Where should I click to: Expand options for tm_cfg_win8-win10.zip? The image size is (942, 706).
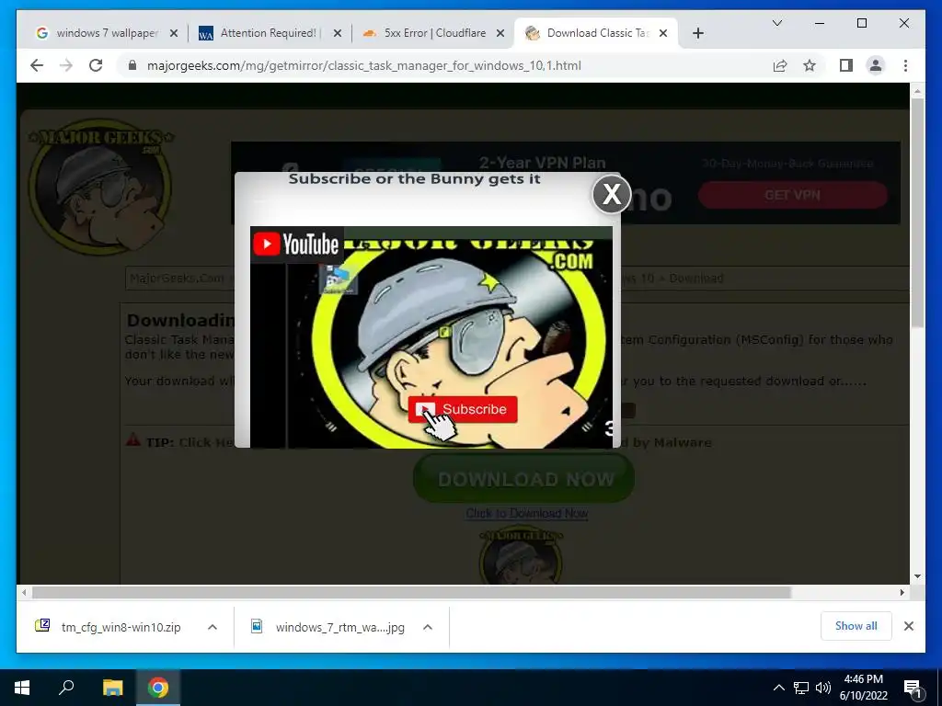tap(213, 627)
